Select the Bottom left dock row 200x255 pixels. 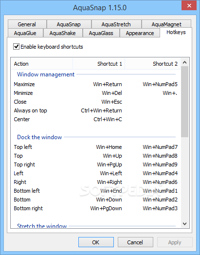pyautogui.click(x=96, y=191)
